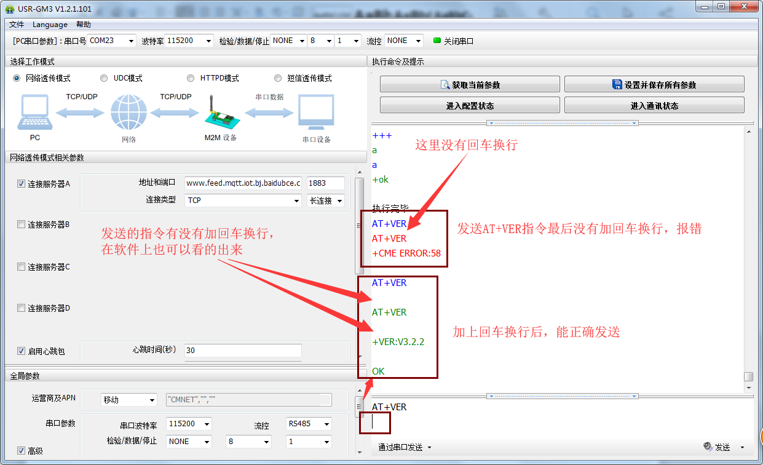Viewport: 763px width, 465px height.
Task: Click the 获取当前参数 button with magnifier icon
Action: (470, 85)
